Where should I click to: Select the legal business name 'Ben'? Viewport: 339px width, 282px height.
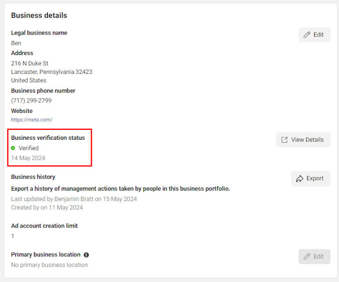[16, 43]
